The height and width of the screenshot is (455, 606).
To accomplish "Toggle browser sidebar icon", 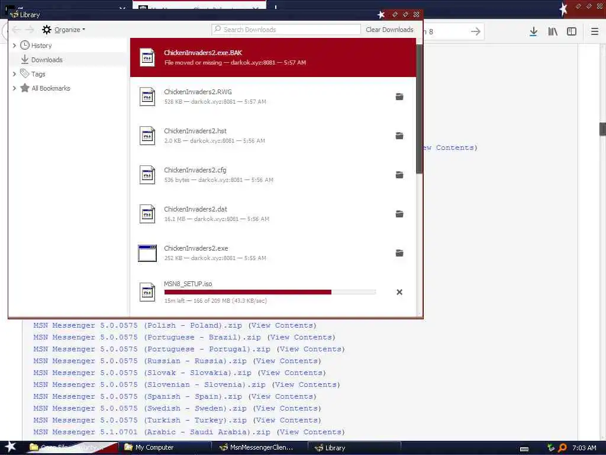I will click(x=572, y=31).
